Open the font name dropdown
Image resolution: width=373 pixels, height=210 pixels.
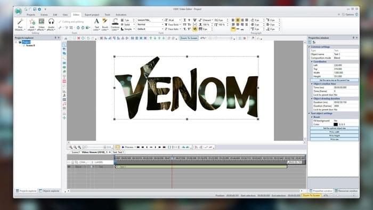coord(150,20)
